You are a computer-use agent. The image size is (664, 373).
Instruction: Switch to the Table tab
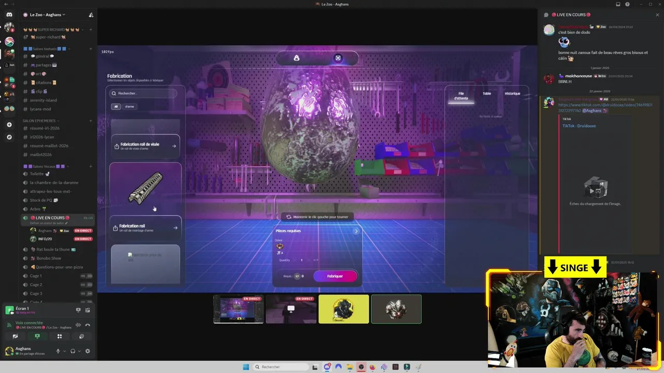pos(487,93)
